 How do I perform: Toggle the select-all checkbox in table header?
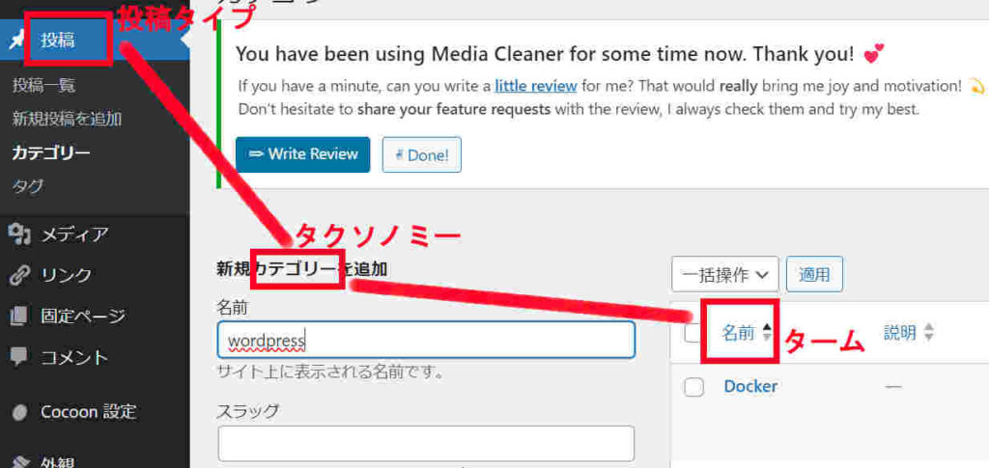coord(692,334)
